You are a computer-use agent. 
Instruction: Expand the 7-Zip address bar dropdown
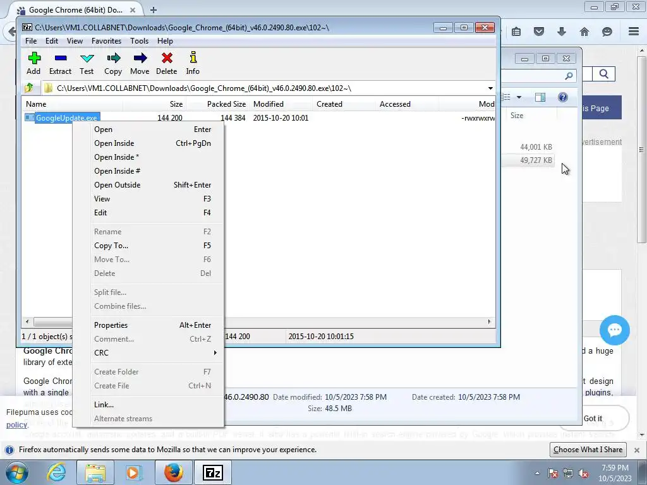click(x=490, y=88)
